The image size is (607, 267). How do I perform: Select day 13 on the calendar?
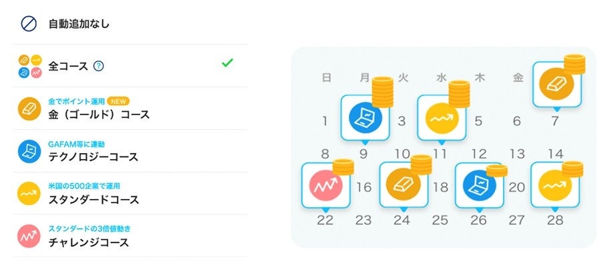pyautogui.click(x=517, y=154)
